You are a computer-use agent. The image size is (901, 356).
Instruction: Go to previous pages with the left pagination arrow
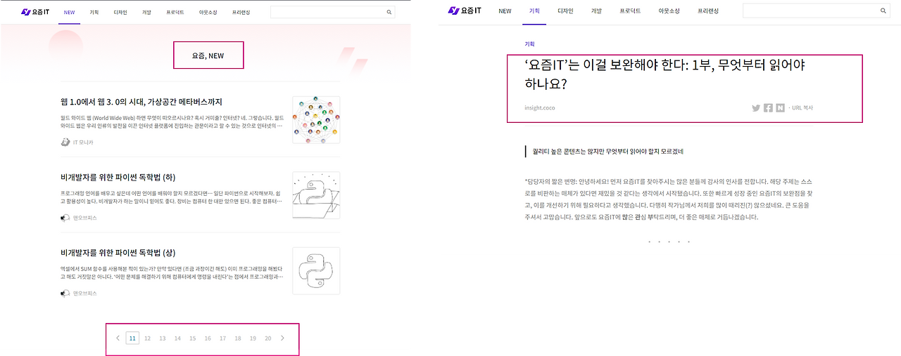pyautogui.click(x=118, y=338)
